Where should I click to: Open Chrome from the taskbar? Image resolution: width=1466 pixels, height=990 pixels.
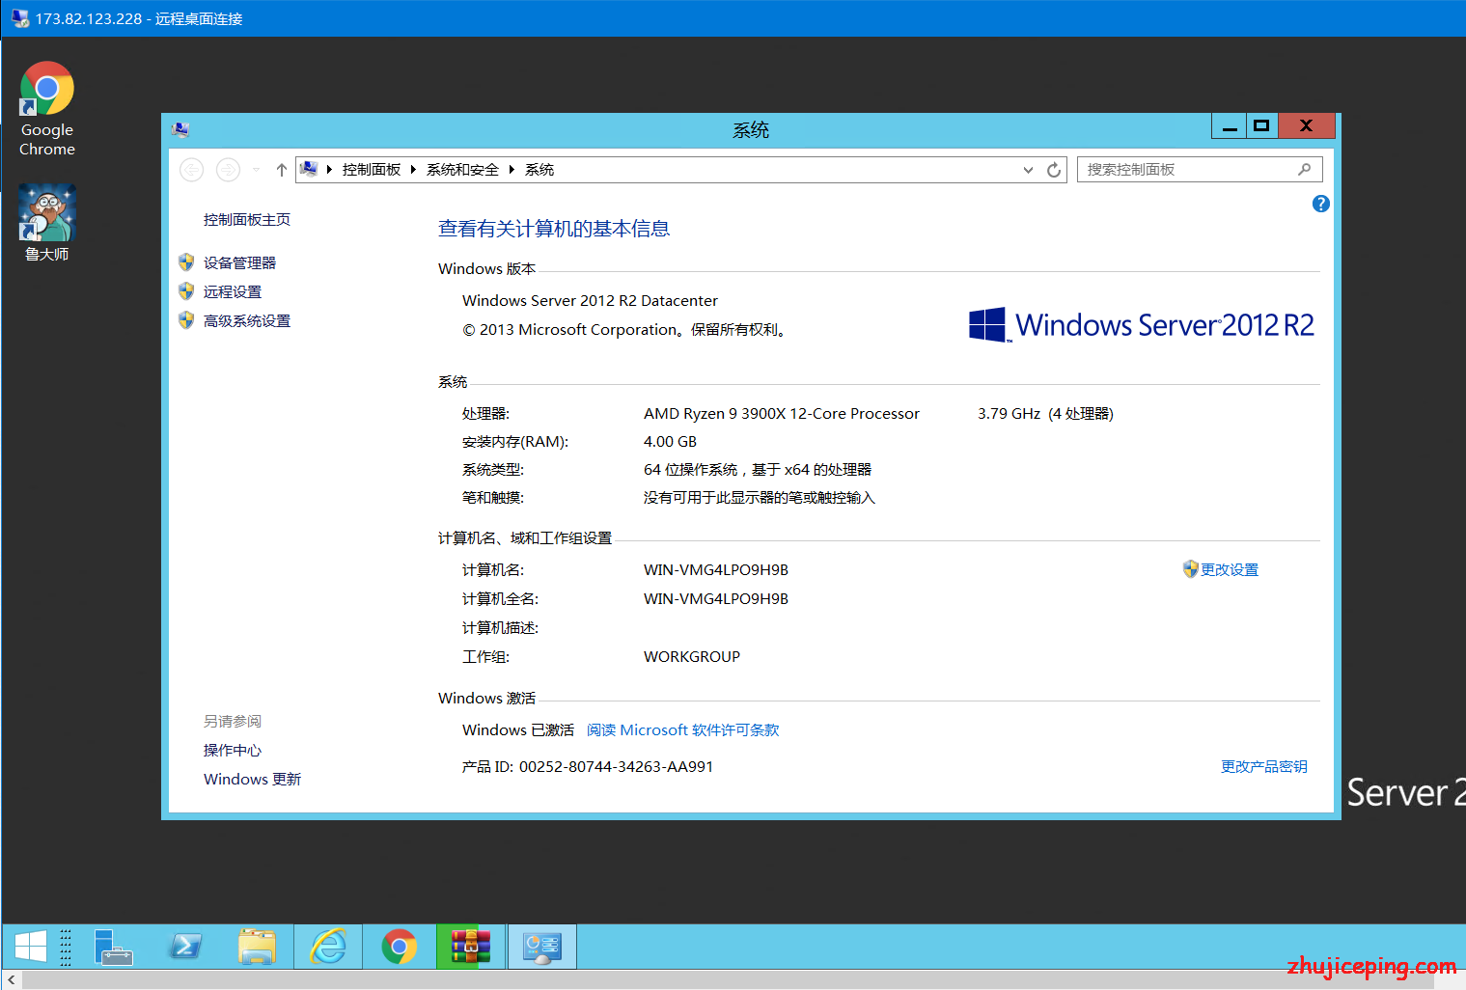(400, 947)
